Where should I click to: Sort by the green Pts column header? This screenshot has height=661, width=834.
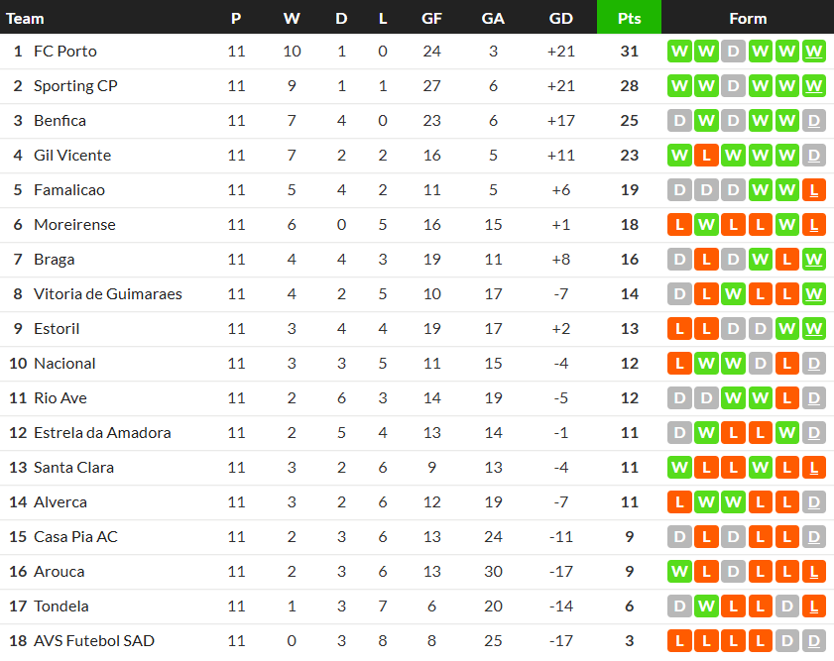pyautogui.click(x=629, y=18)
